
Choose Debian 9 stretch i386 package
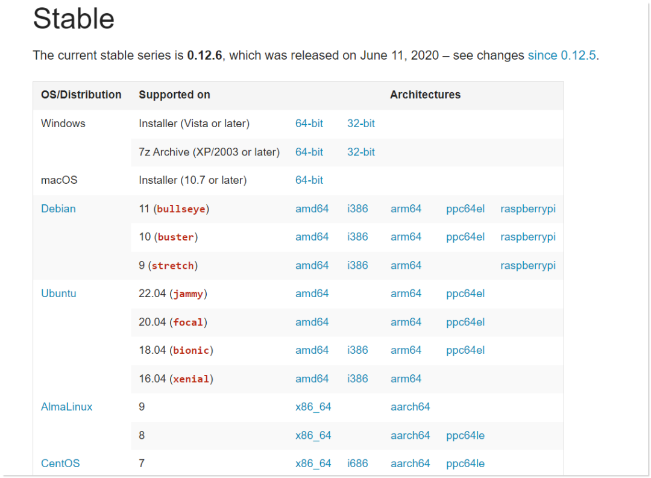pos(357,265)
